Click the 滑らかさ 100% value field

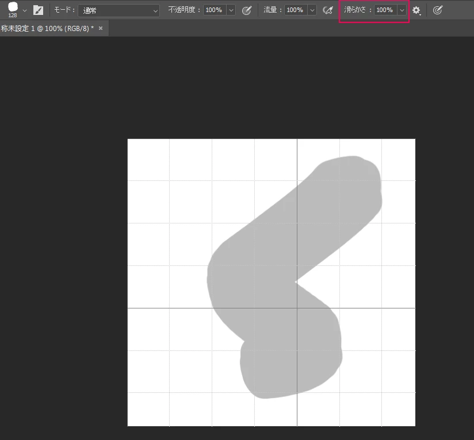385,10
